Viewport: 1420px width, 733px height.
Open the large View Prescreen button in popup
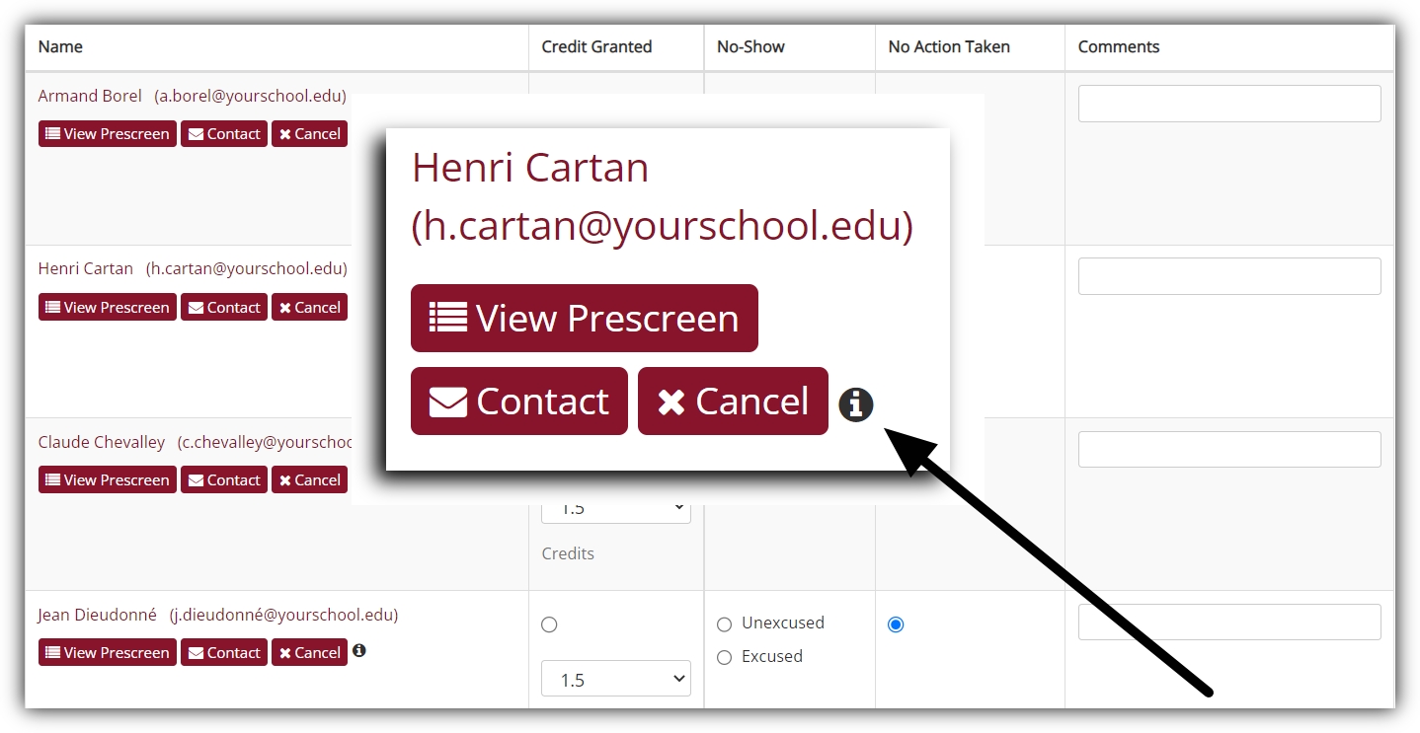click(584, 319)
